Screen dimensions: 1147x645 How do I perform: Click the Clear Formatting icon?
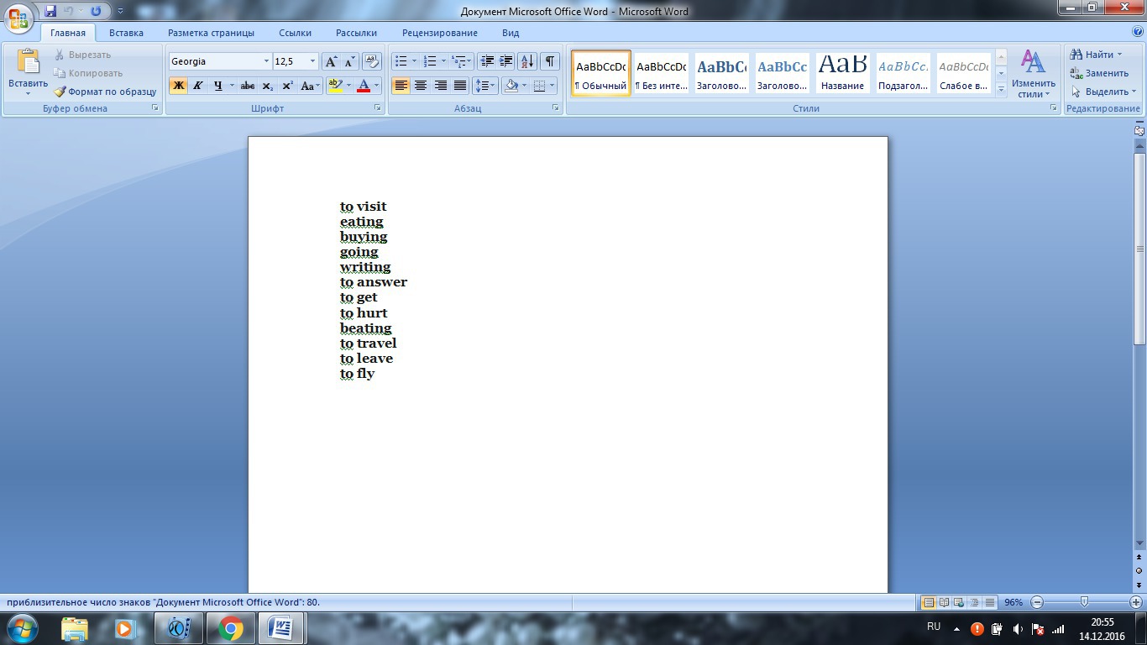coord(372,61)
